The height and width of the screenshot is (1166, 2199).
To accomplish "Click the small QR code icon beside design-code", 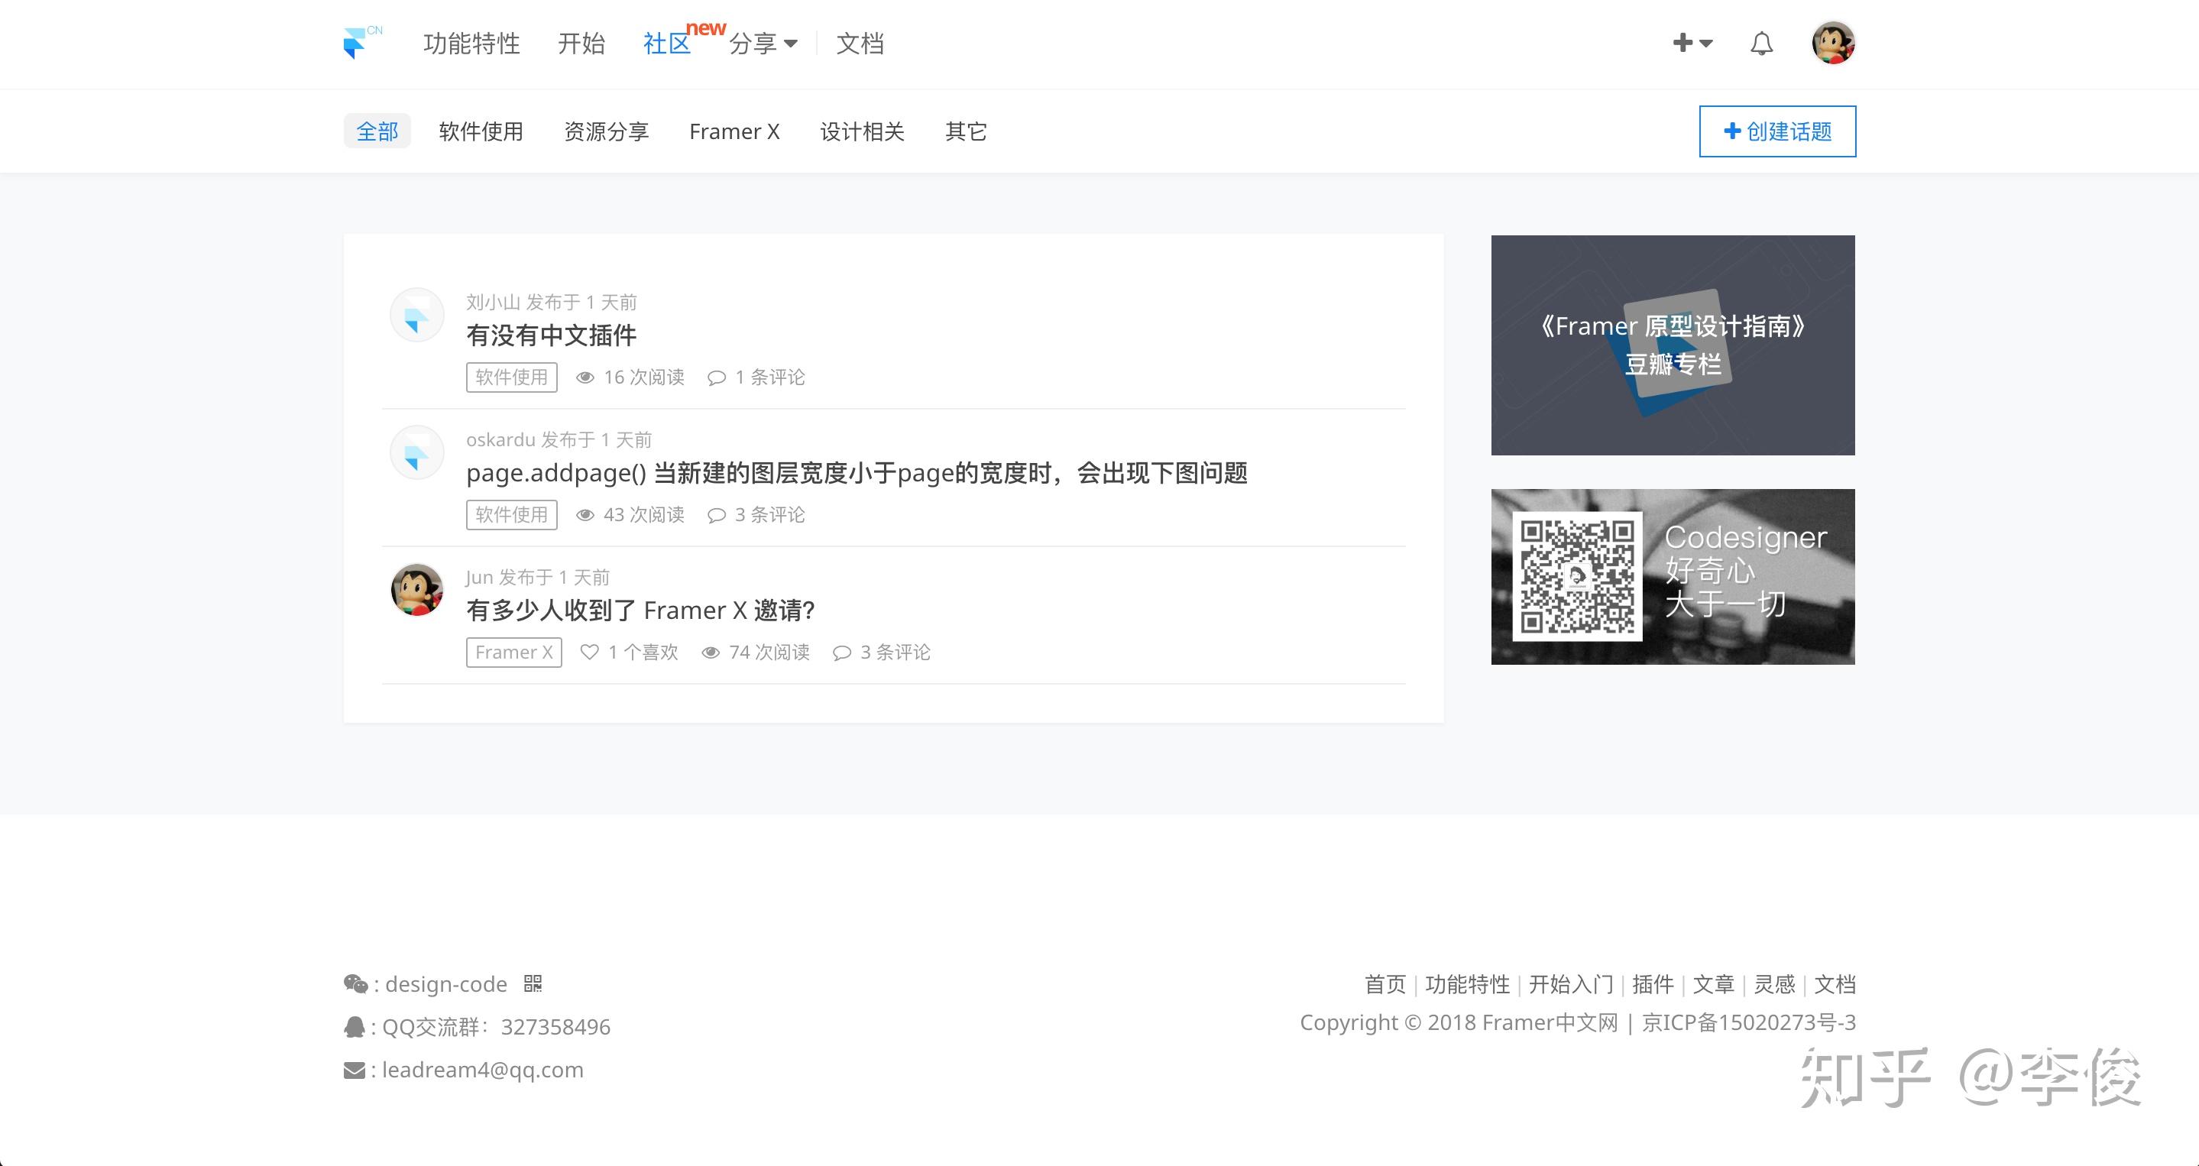I will coord(533,983).
